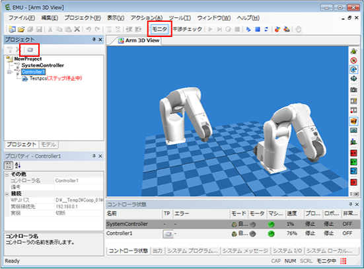This screenshot has height=269, width=364.
Task: Open the folder icon in toolbar
Action: (x=21, y=29)
